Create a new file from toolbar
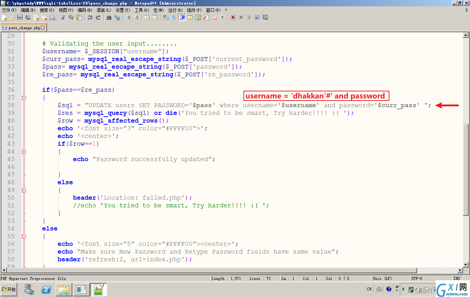The image size is (470, 297). (4, 18)
